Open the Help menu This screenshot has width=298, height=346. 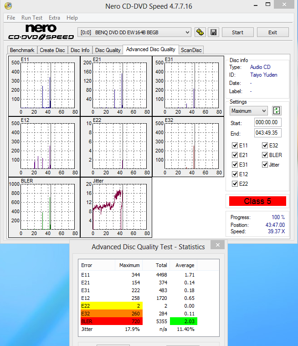[72, 18]
